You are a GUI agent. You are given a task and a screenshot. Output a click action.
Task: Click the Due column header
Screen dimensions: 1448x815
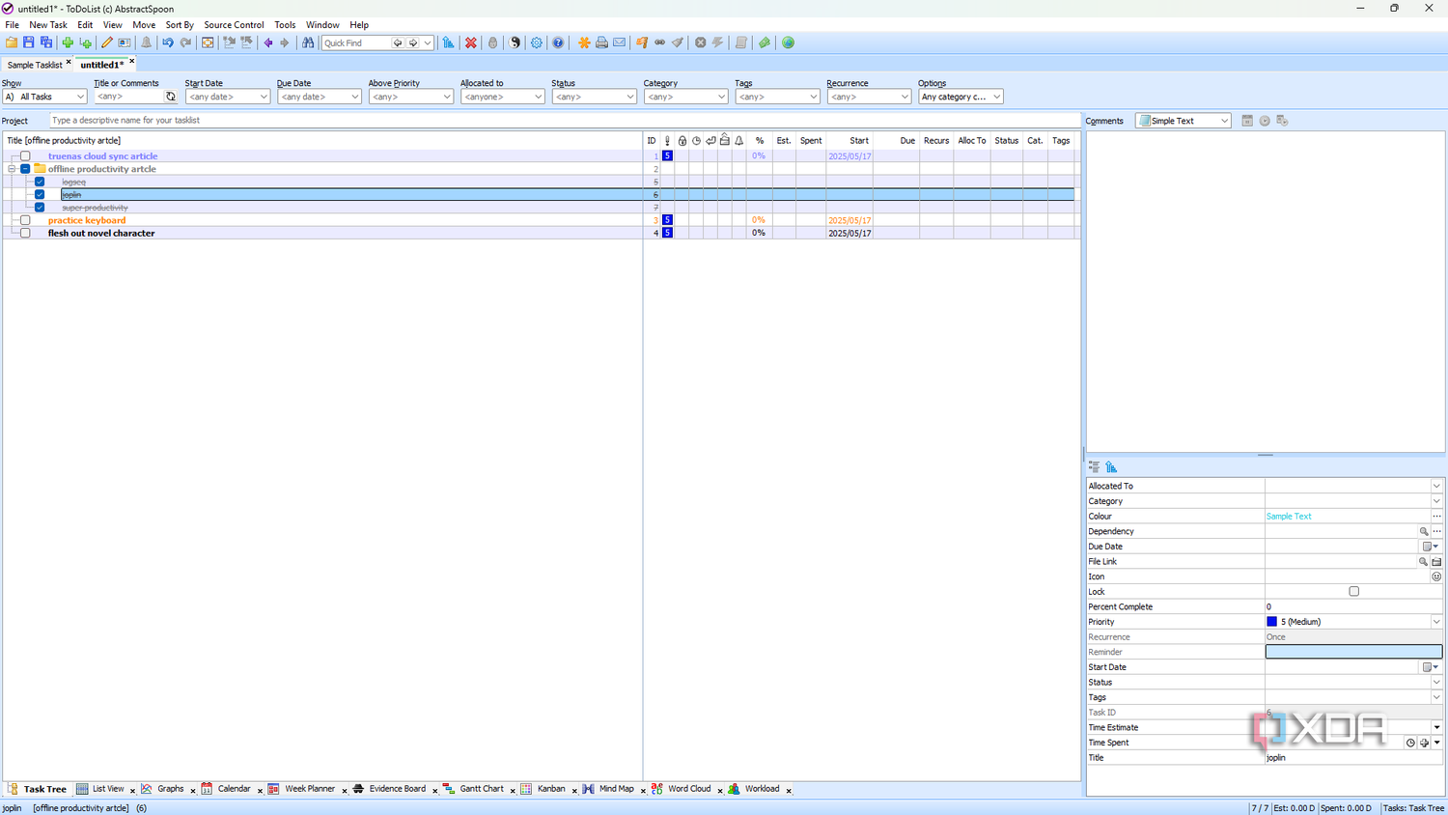tap(897, 141)
